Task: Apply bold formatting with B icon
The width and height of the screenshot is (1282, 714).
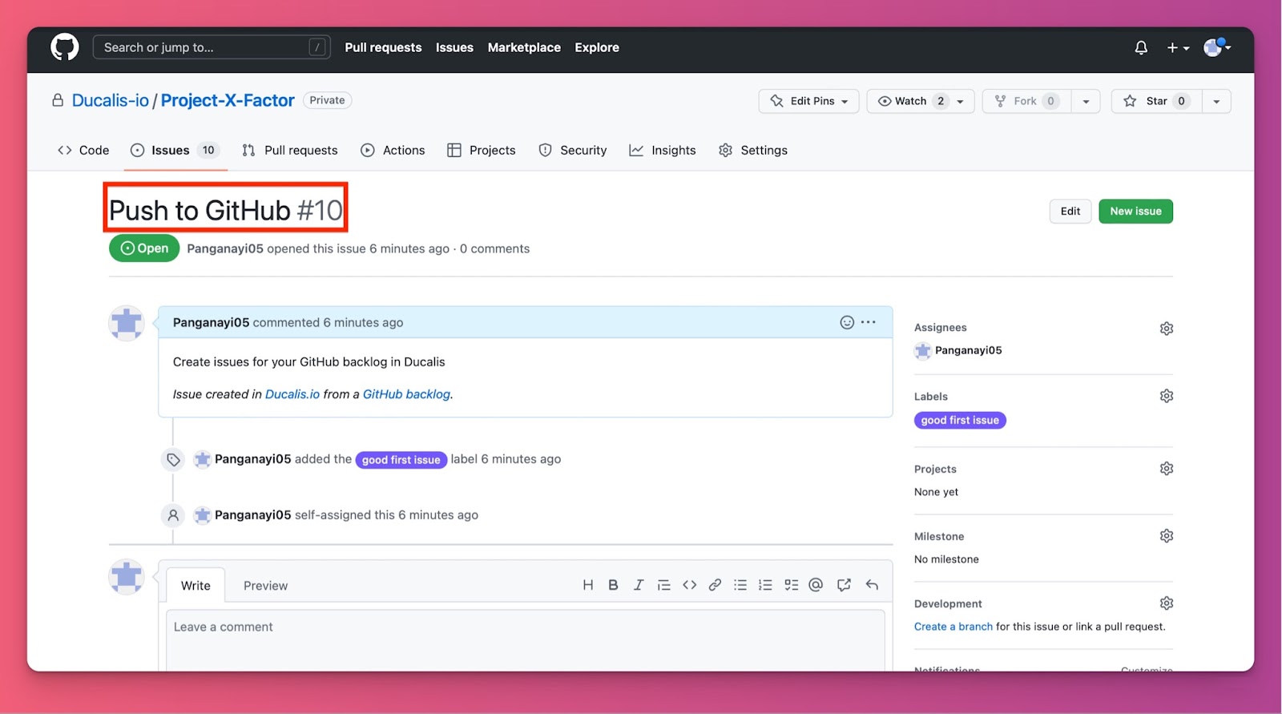Action: point(613,585)
